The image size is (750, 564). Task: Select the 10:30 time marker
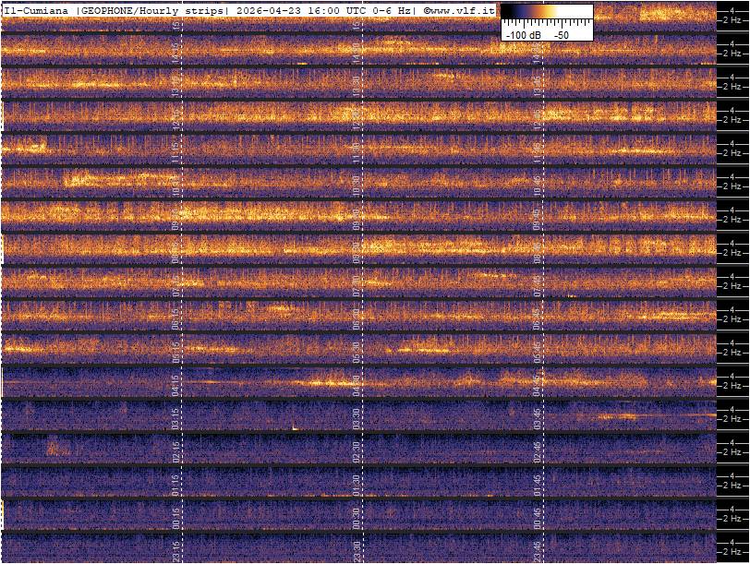click(x=357, y=184)
